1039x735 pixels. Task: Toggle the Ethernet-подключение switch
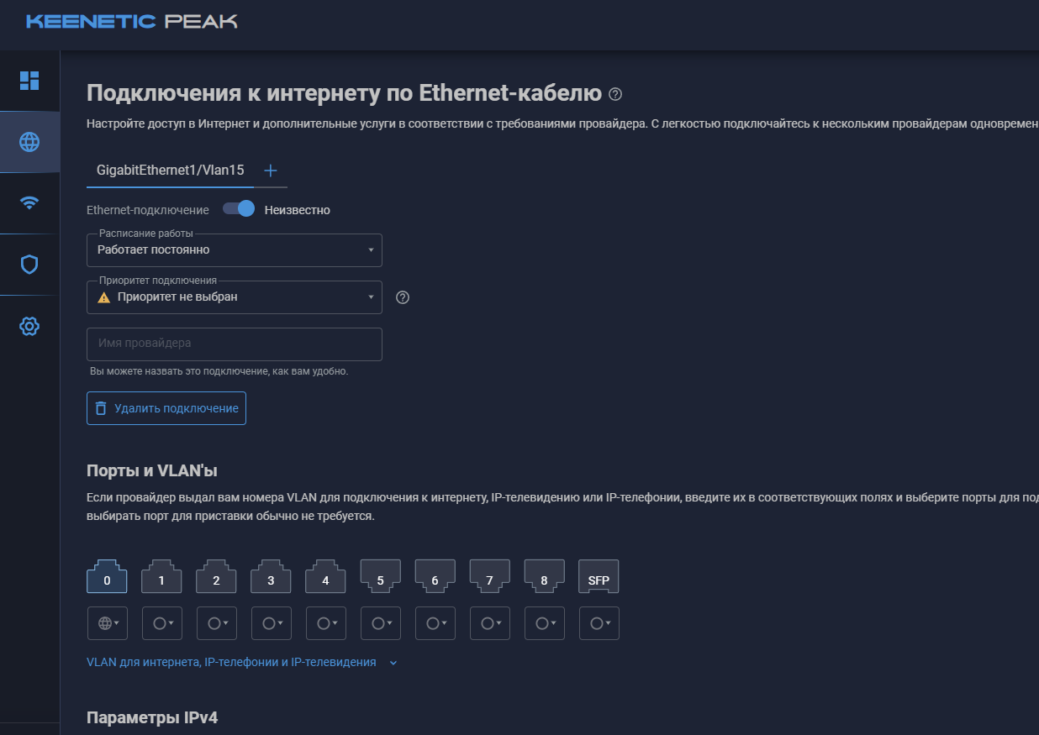239,209
